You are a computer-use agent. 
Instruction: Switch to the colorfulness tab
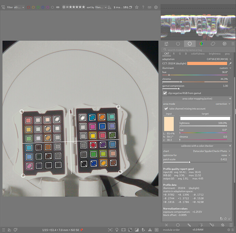coord(198,54)
